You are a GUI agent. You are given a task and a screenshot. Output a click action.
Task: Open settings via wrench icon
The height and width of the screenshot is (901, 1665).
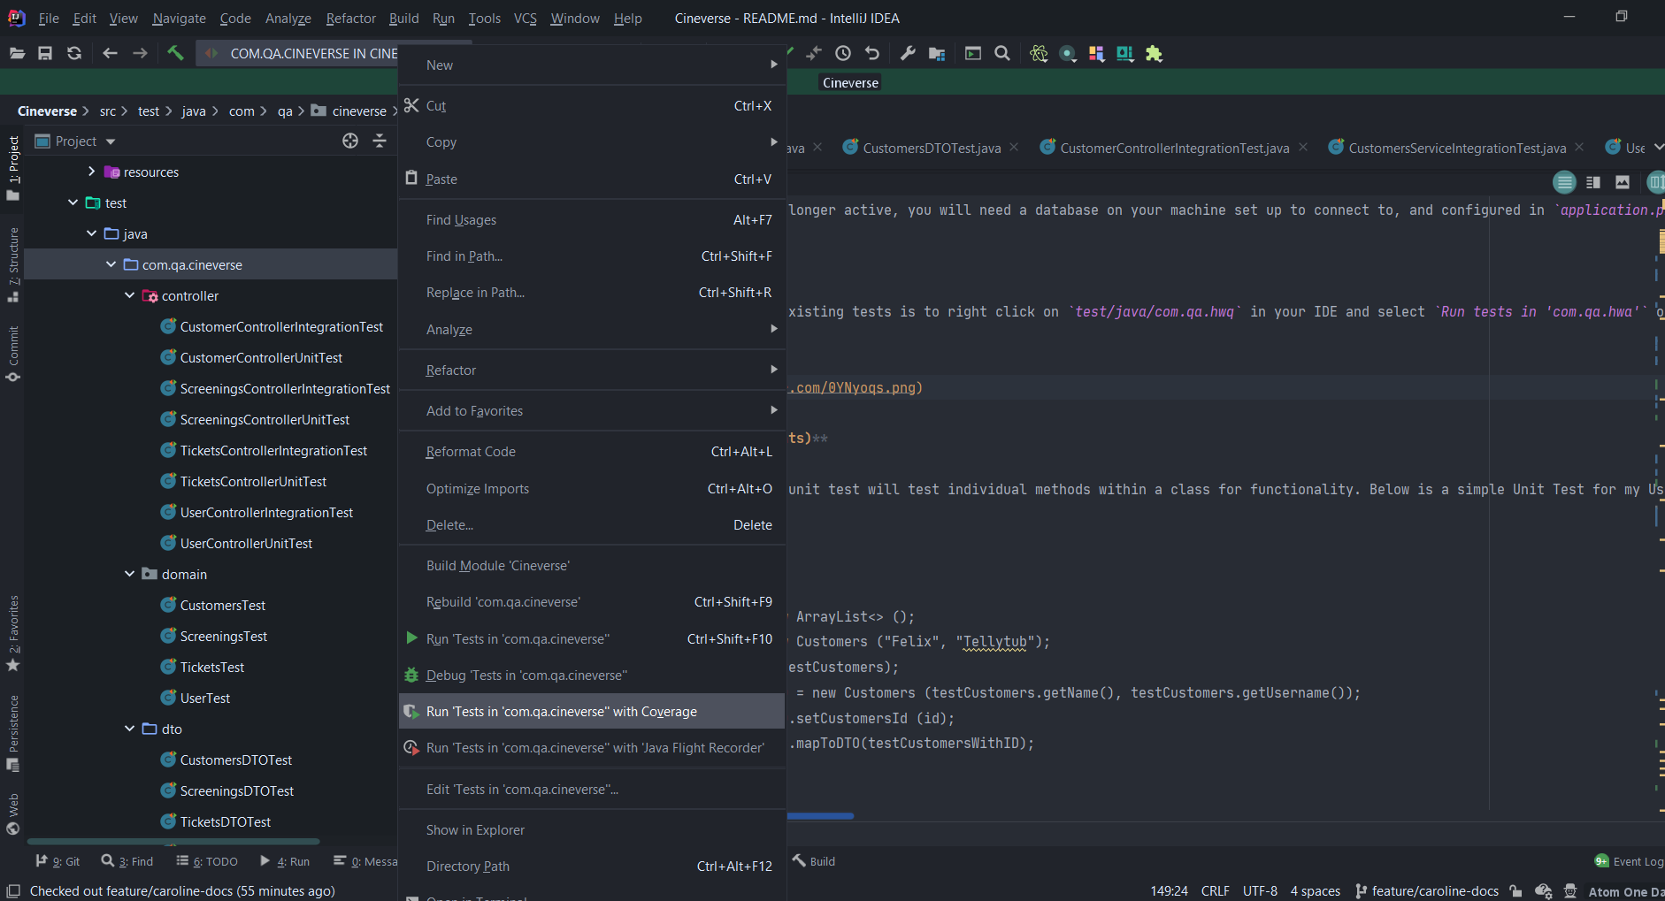[x=908, y=53]
